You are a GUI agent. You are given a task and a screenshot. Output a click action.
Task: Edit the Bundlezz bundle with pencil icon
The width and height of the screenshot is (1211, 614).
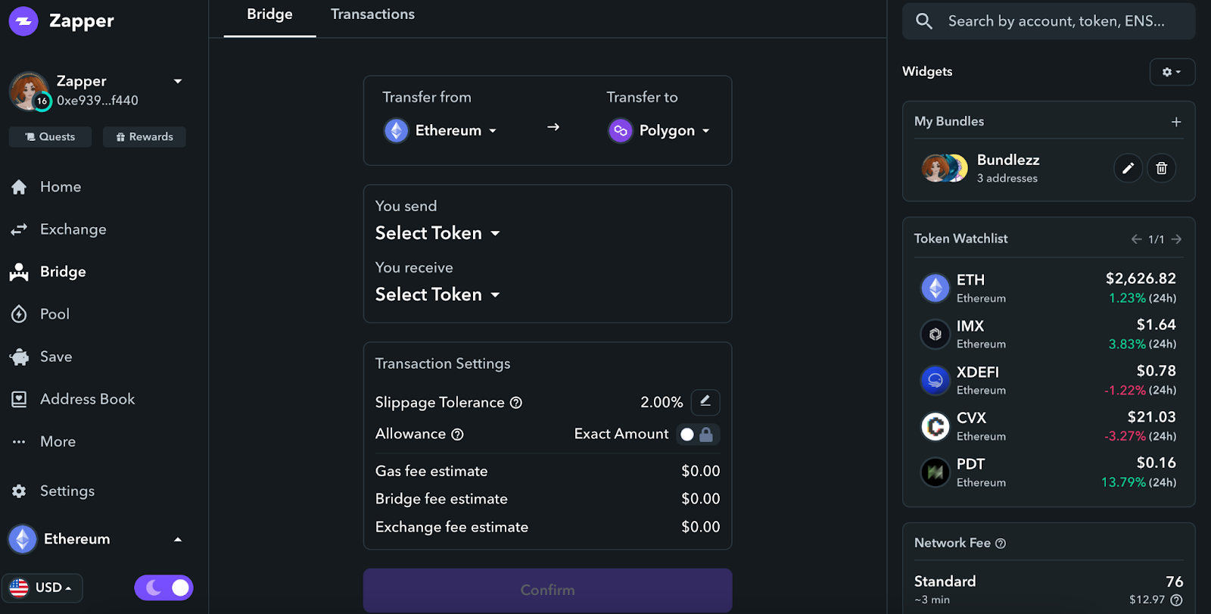click(x=1128, y=168)
